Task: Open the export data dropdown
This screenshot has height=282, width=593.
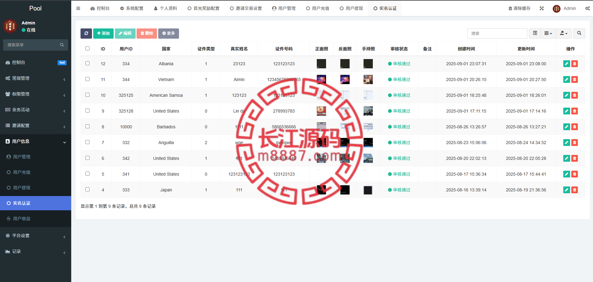Action: tap(564, 33)
